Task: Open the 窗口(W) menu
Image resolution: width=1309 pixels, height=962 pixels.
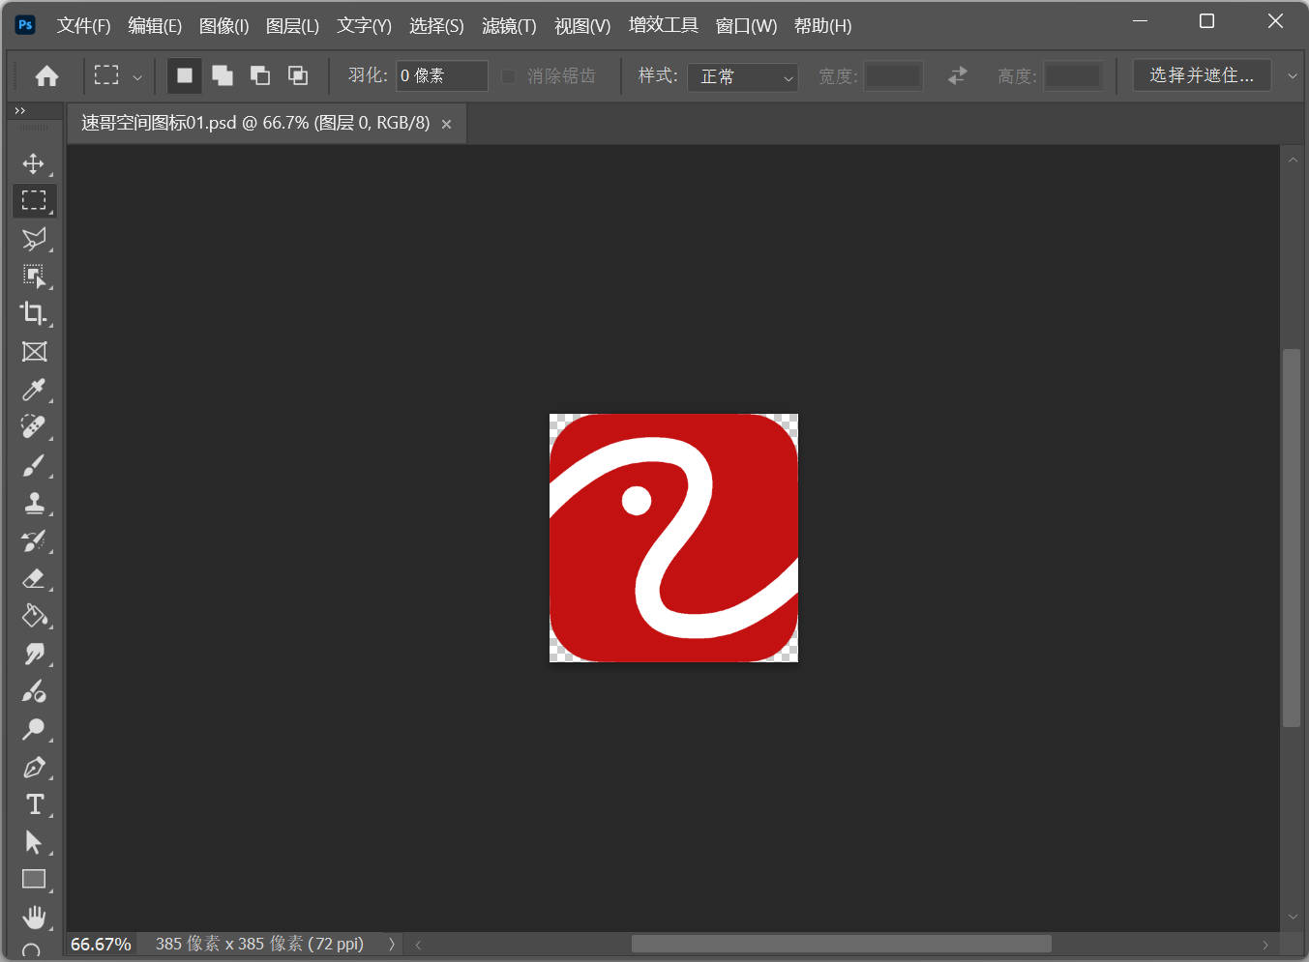Action: click(x=746, y=26)
